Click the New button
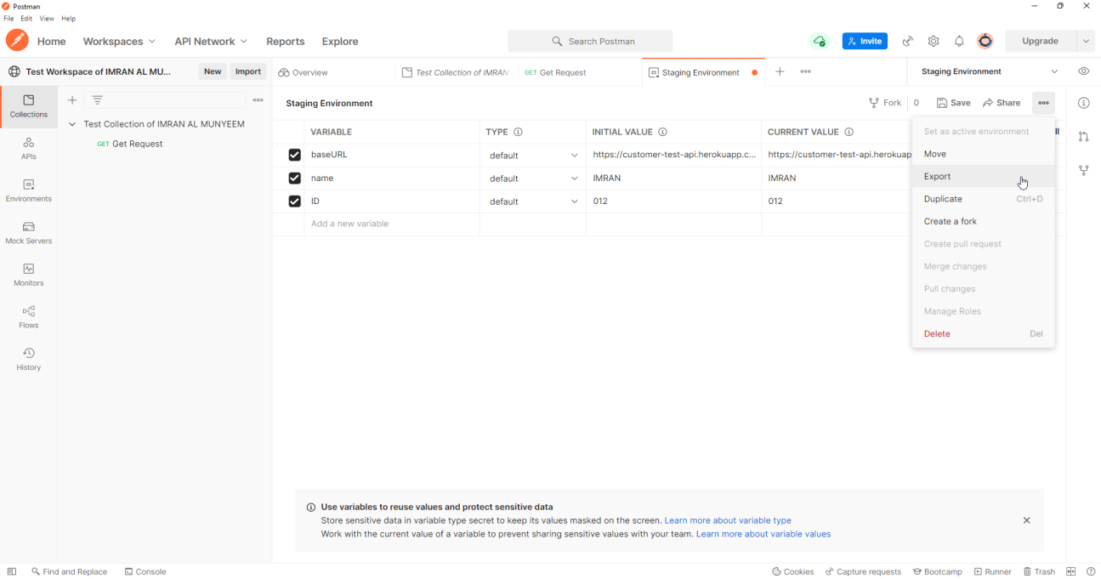Screen dimensions: 1101x579 213,71
